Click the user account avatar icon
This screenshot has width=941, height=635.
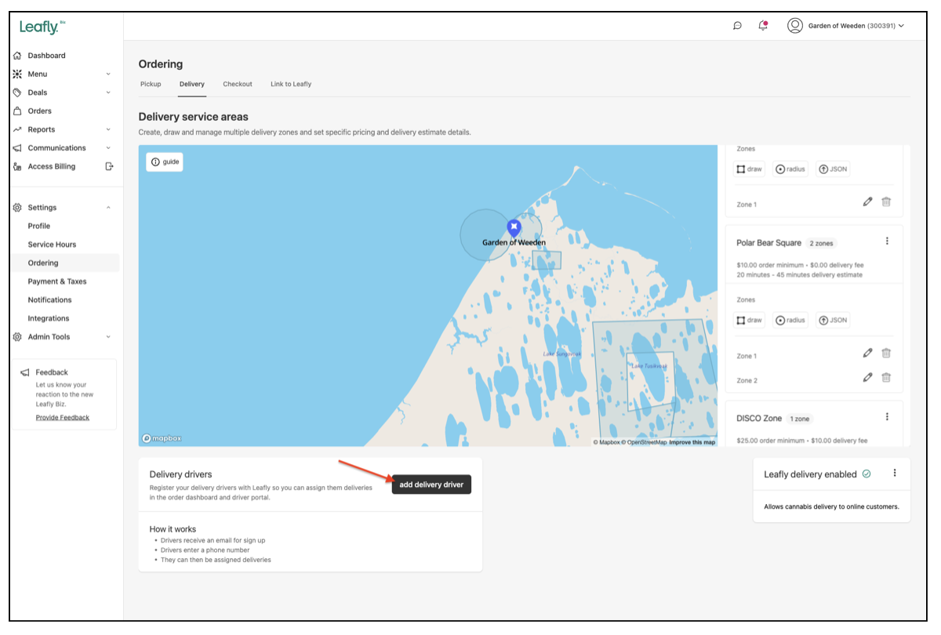(x=795, y=26)
